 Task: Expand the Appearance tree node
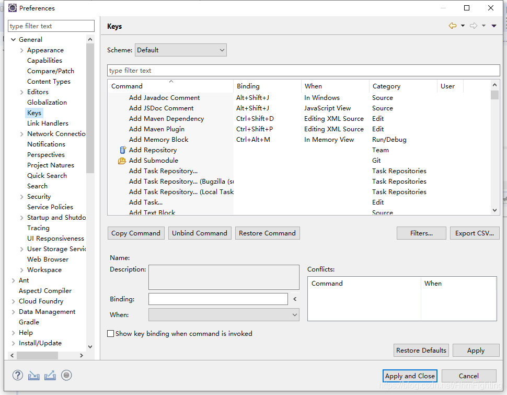tap(21, 50)
